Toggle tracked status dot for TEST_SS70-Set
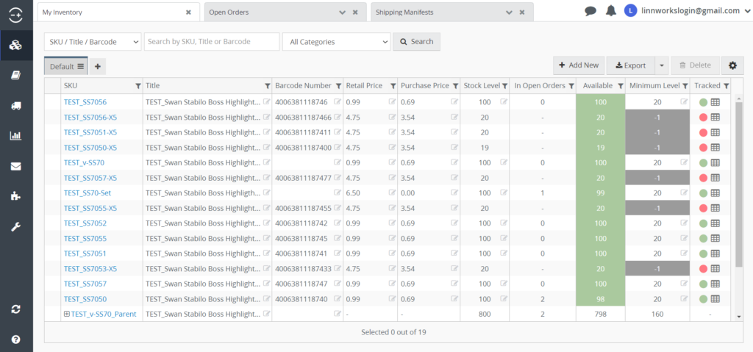 704,193
